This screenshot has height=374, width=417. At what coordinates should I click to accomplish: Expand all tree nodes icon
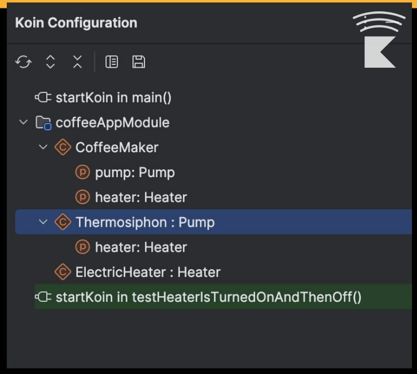pos(51,62)
